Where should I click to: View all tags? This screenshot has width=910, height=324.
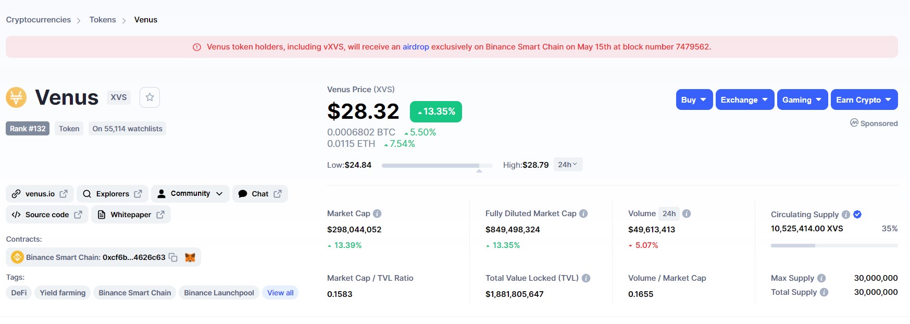[280, 293]
